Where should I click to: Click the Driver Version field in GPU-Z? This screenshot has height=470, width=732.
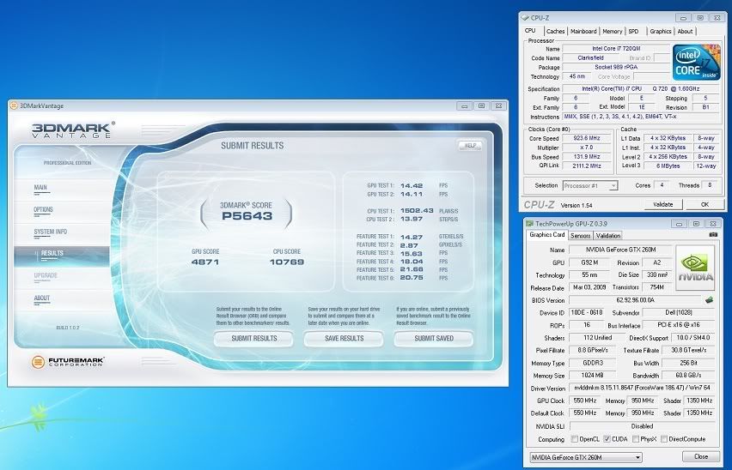click(642, 388)
